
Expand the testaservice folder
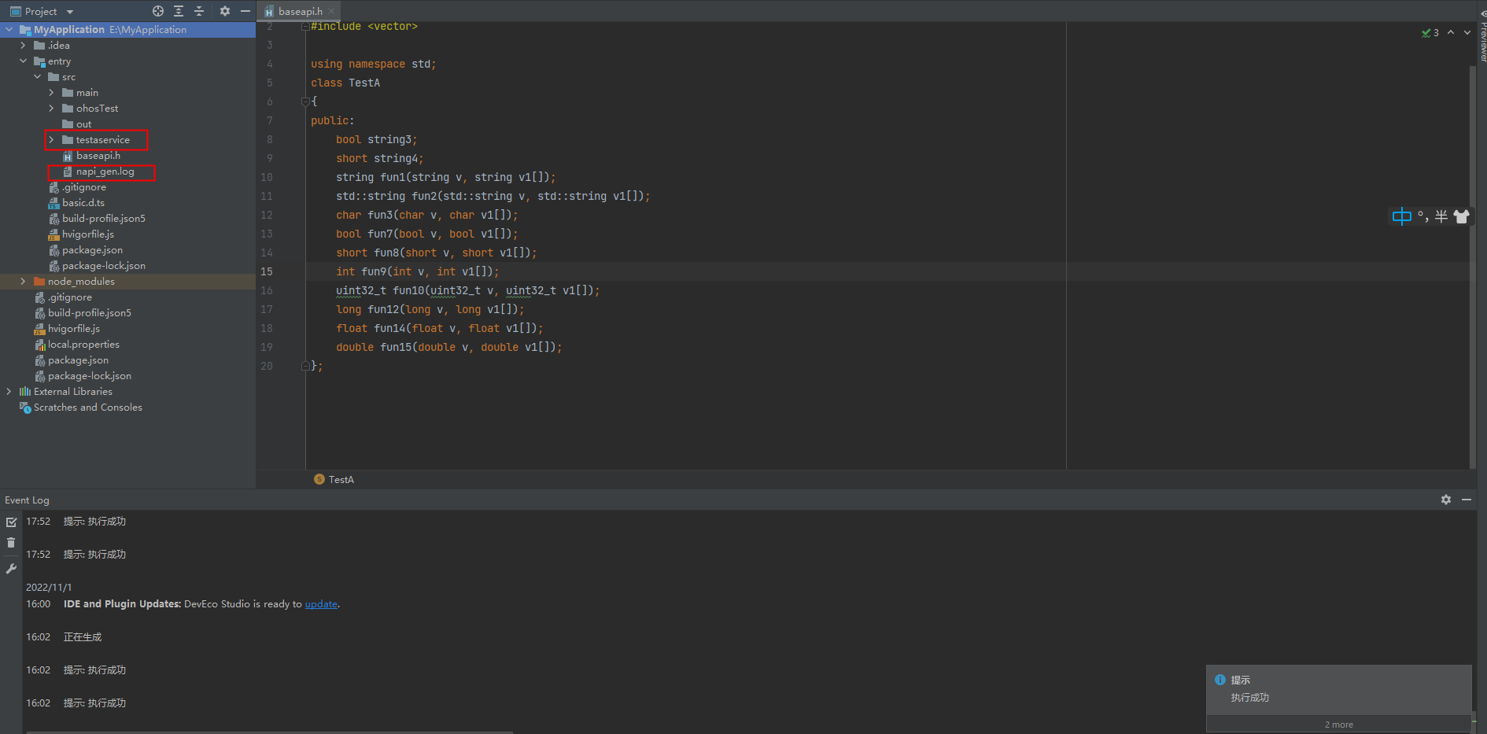tap(52, 140)
